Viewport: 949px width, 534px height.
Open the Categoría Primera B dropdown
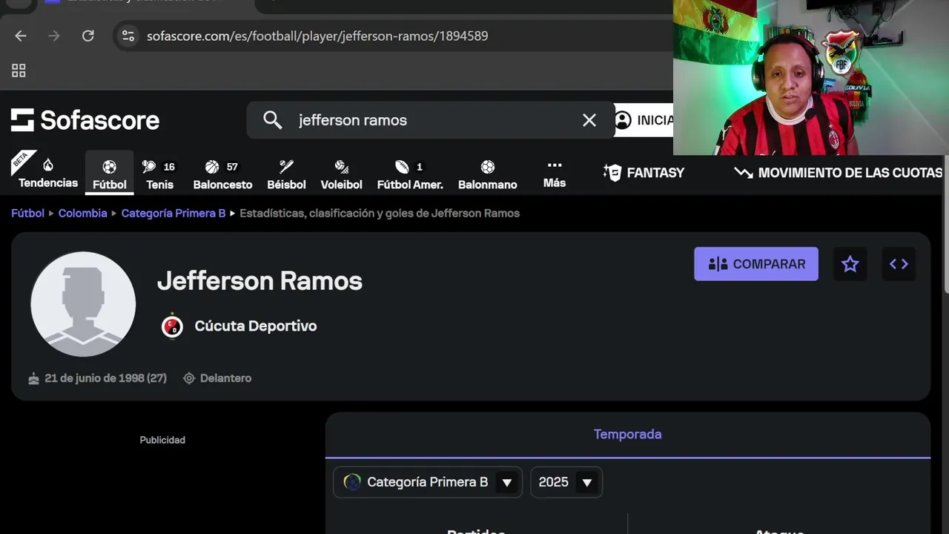428,482
